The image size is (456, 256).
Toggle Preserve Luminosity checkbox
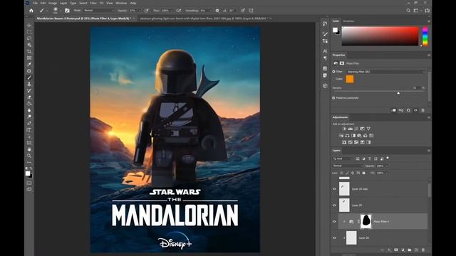point(333,98)
